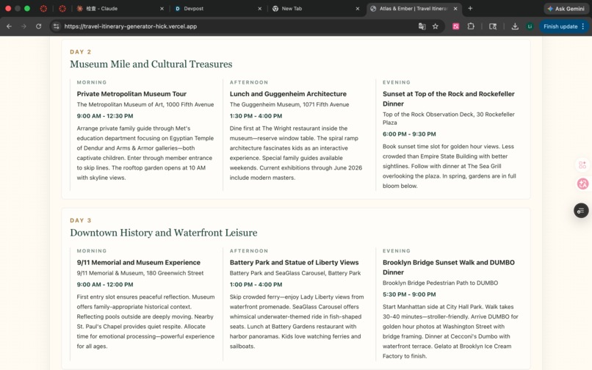Click the dark round floating list button
This screenshot has height=370, width=592.
[581, 210]
